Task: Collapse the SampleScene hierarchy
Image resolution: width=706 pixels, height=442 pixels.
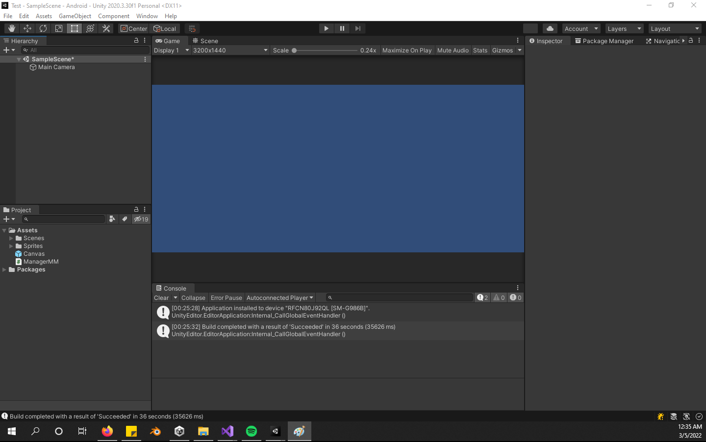Action: coord(19,59)
